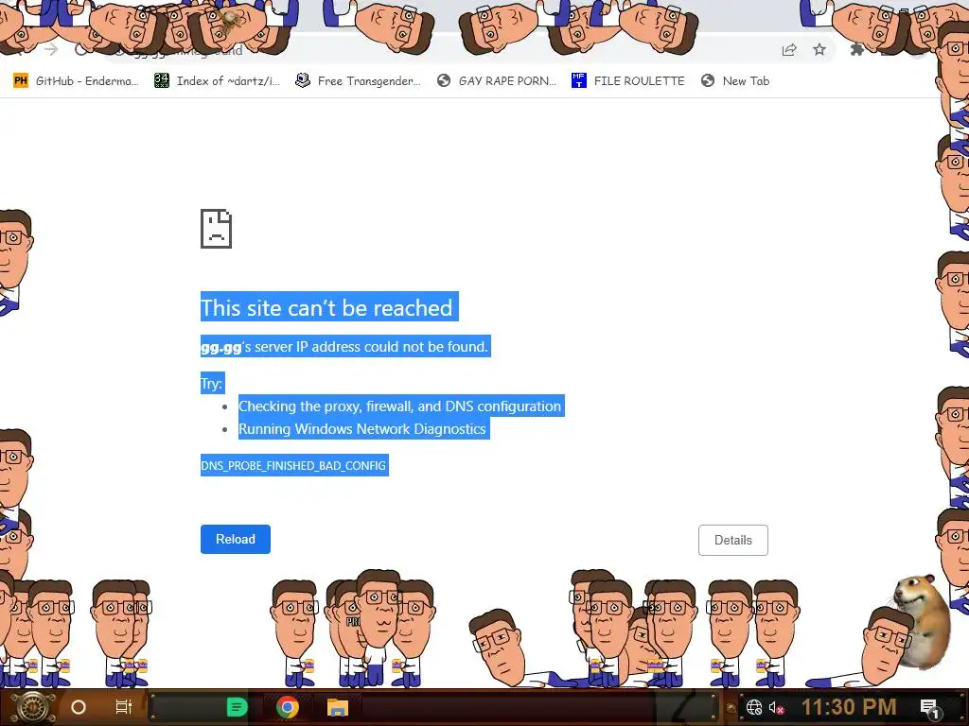Bookmark this page with the star icon
The height and width of the screenshot is (726, 969).
(x=819, y=49)
